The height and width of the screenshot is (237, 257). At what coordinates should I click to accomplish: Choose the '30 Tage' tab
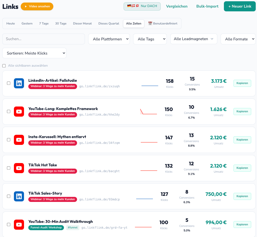(x=61, y=23)
